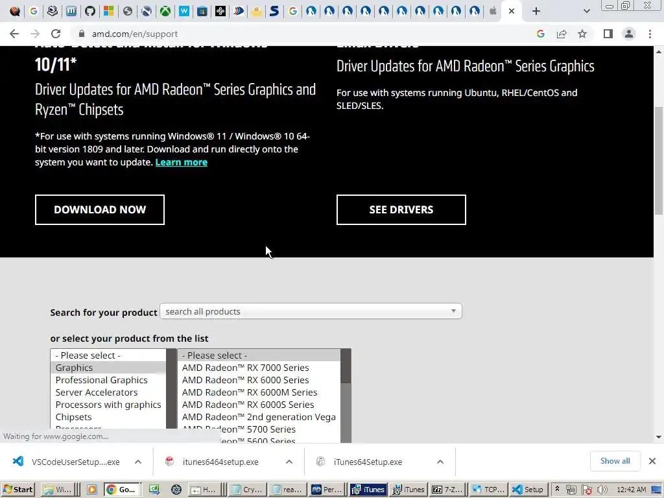Click the volume speaker tray icon
Viewport: 664px width, 498px height.
[602, 490]
